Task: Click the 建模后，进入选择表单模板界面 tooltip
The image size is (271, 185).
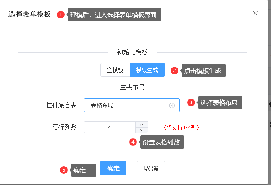Action: click(x=115, y=15)
